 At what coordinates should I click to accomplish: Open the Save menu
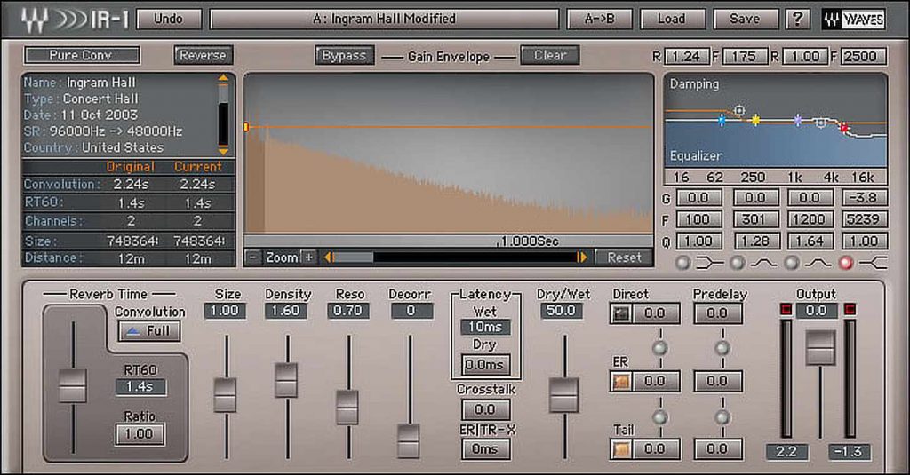click(x=745, y=20)
